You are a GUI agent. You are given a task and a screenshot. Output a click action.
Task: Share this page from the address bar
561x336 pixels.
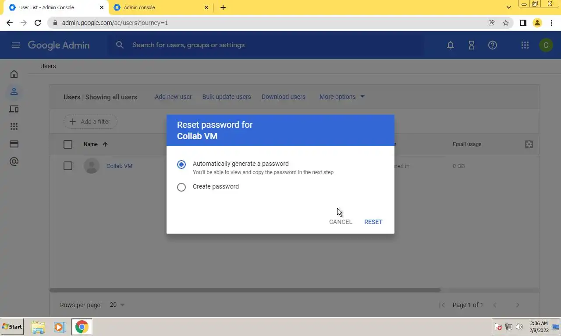[x=492, y=23]
